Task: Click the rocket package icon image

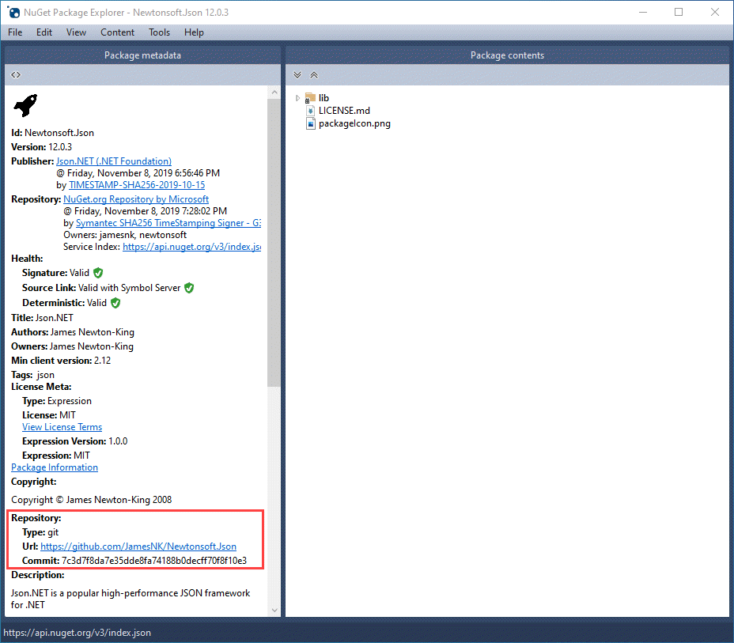Action: click(x=25, y=105)
